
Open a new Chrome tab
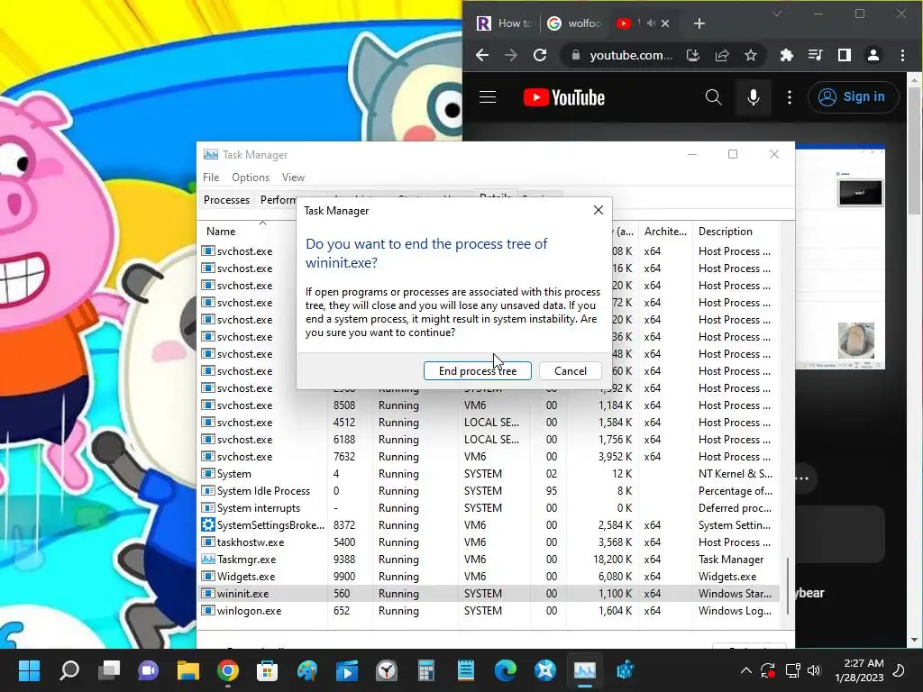click(699, 23)
